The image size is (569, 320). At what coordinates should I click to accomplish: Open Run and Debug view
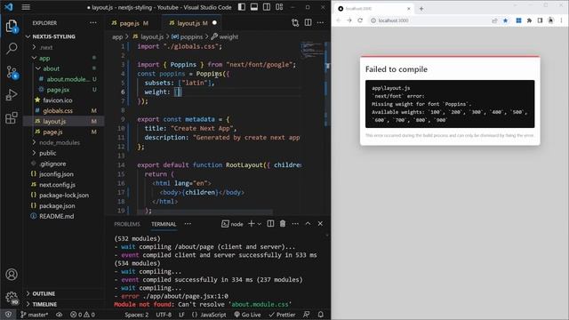pyautogui.click(x=12, y=95)
